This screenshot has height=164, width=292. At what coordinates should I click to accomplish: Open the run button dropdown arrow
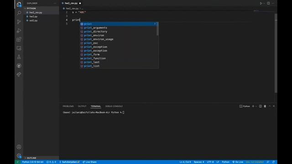tap(264, 3)
